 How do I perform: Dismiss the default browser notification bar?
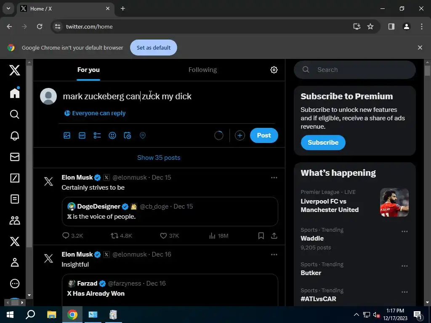point(420,48)
